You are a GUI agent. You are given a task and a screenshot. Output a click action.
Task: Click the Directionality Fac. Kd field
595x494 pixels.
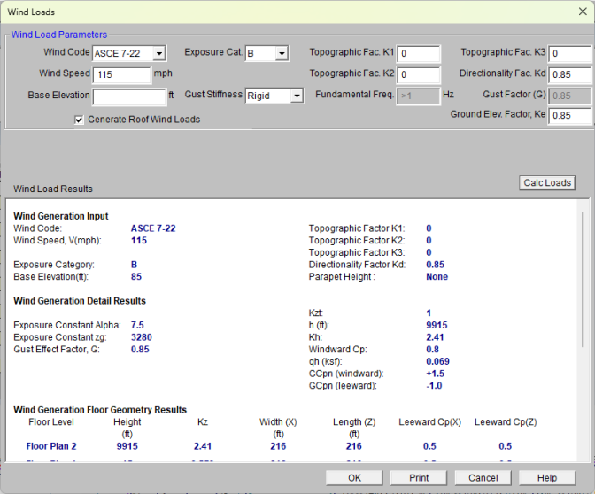569,74
